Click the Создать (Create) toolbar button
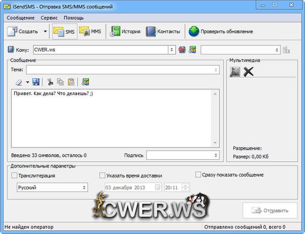 [x=23, y=32]
